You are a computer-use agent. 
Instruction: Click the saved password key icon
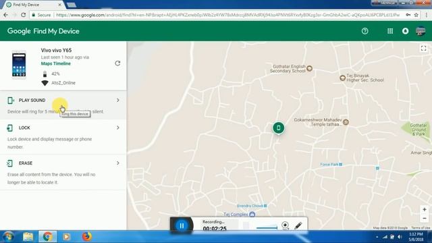pyautogui.click(x=408, y=15)
